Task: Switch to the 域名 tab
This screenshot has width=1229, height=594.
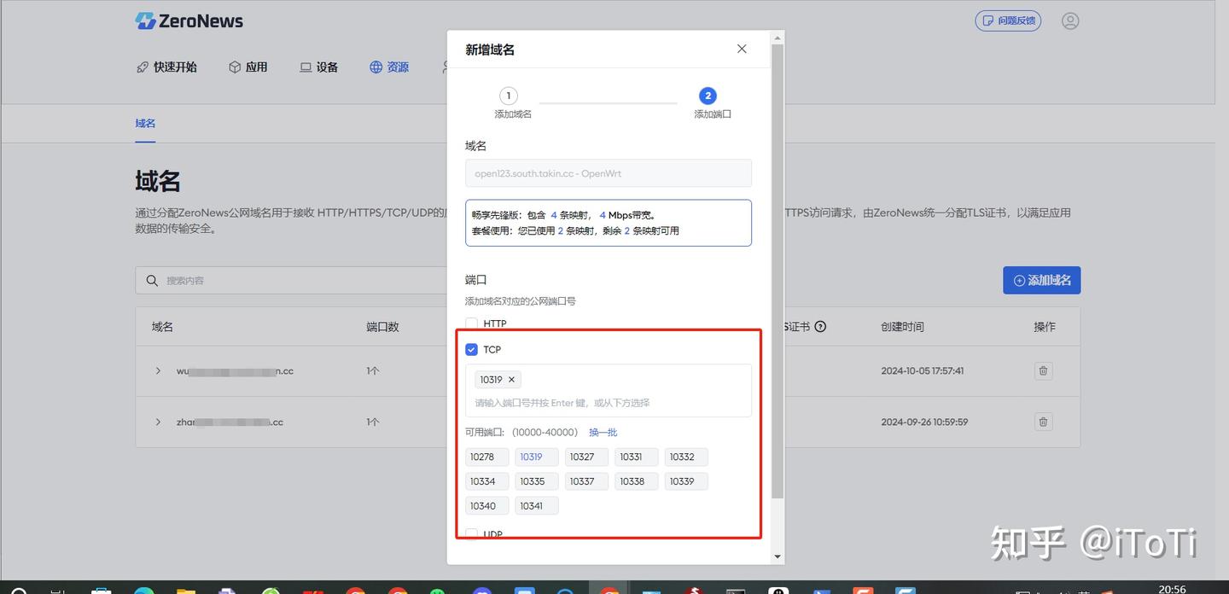Action: pos(145,123)
